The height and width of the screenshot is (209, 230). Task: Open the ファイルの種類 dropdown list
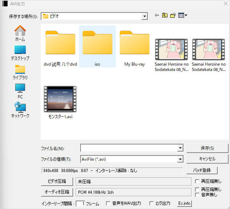coord(180,159)
